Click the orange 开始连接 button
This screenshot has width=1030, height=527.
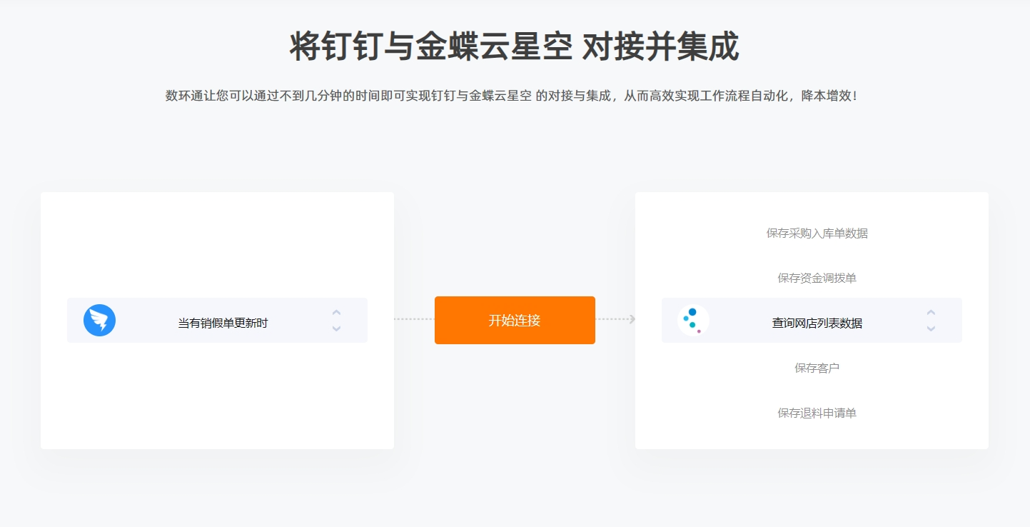click(x=515, y=320)
